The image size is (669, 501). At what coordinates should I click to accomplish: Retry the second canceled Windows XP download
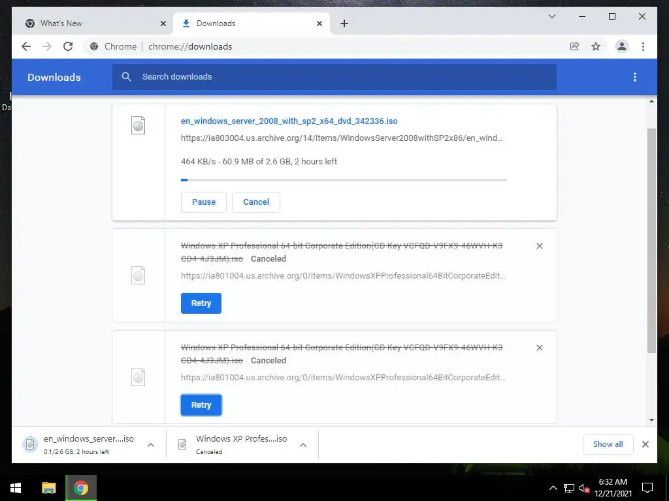tap(201, 405)
